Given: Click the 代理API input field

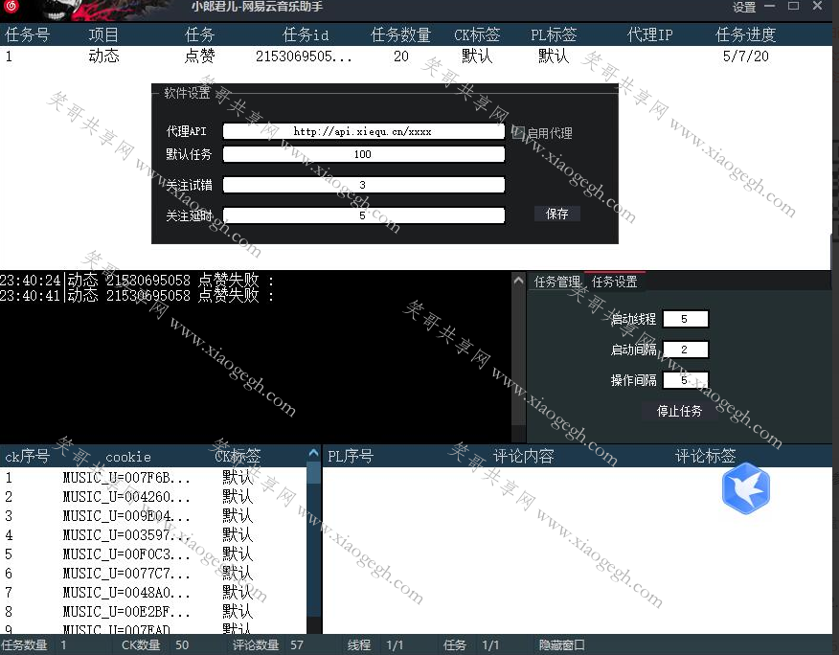Looking at the screenshot, I should click(x=363, y=131).
